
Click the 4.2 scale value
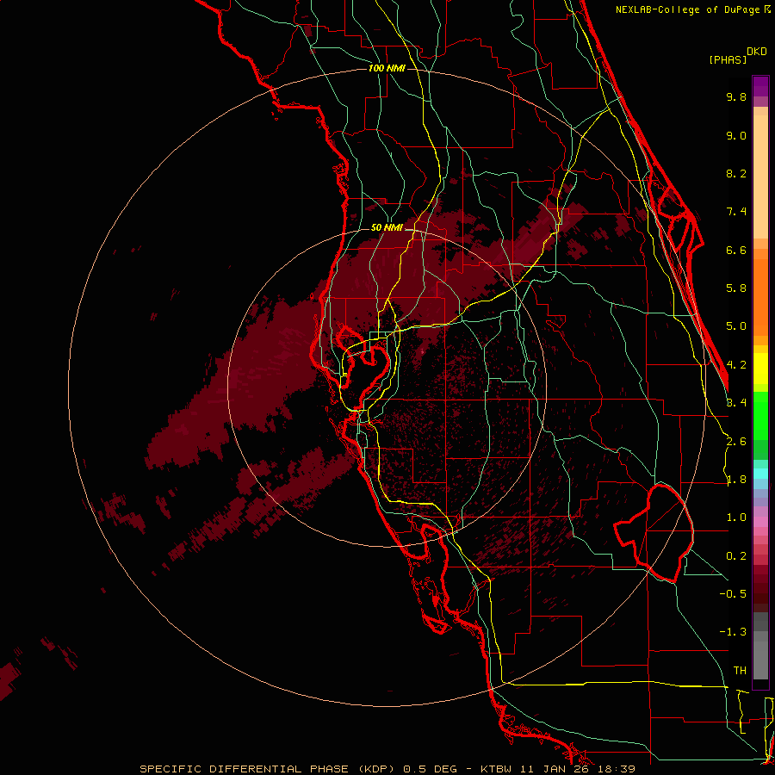tap(736, 365)
